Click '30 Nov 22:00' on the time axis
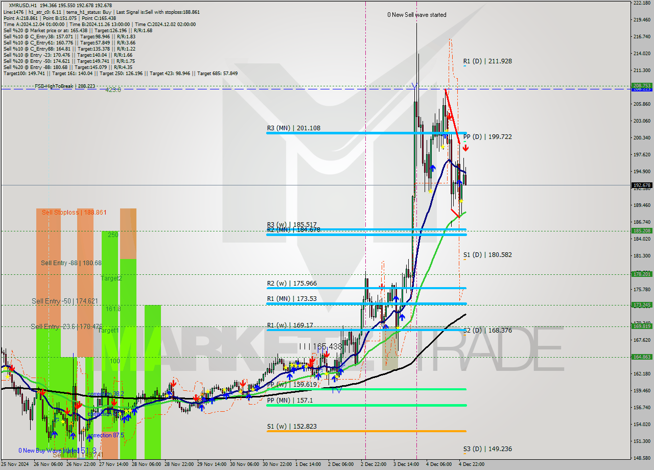Screen dimensions: 654x470 276,464
